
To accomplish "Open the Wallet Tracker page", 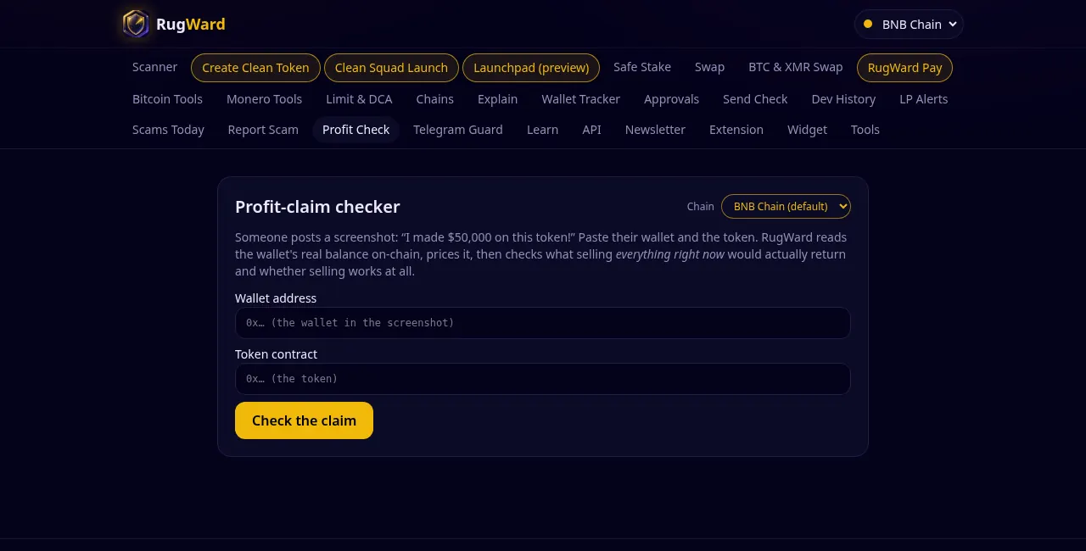I will pos(580,99).
